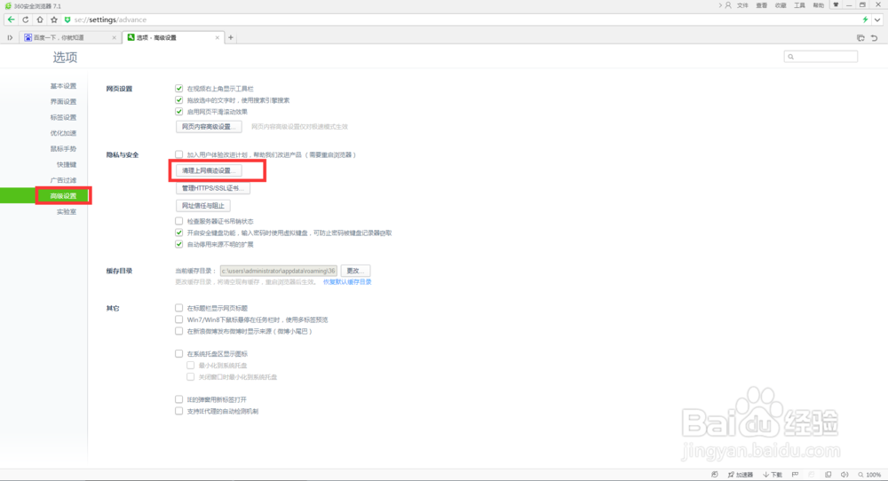Click the 管理HTTPS/SSL证书 button
The height and width of the screenshot is (481, 888).
213,188
